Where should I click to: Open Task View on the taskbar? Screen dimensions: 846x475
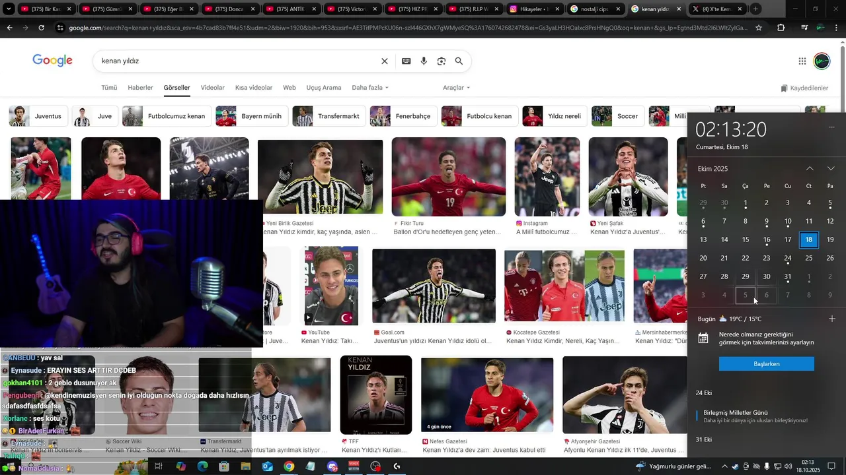[159, 466]
